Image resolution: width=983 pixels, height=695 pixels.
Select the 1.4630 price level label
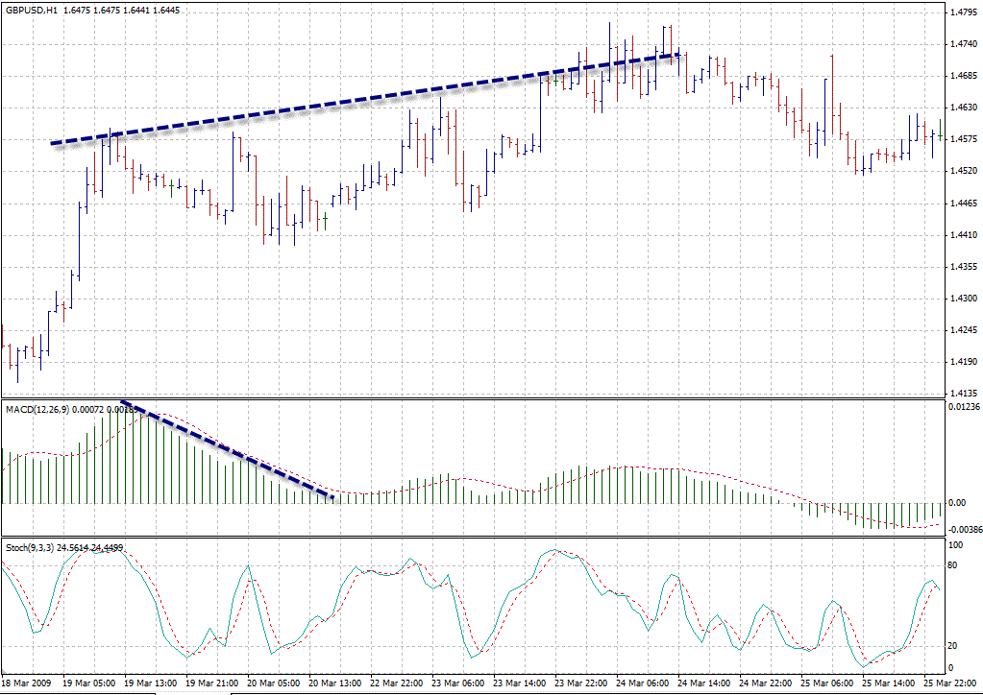[x=964, y=108]
